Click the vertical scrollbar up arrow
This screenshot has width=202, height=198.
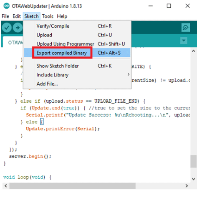193,51
